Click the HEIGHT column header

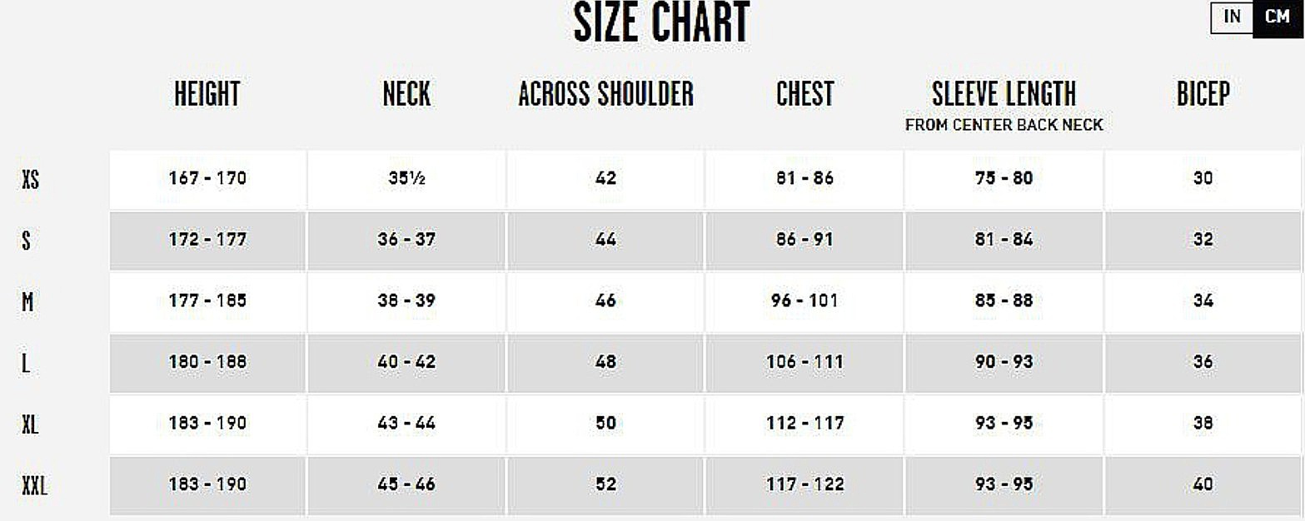coord(207,95)
